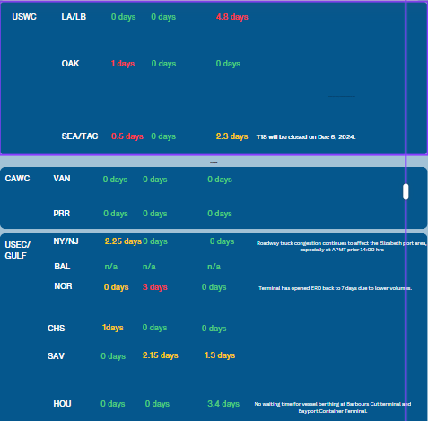Click the red 3 days value for NOR
The width and height of the screenshot is (428, 421).
tap(155, 287)
